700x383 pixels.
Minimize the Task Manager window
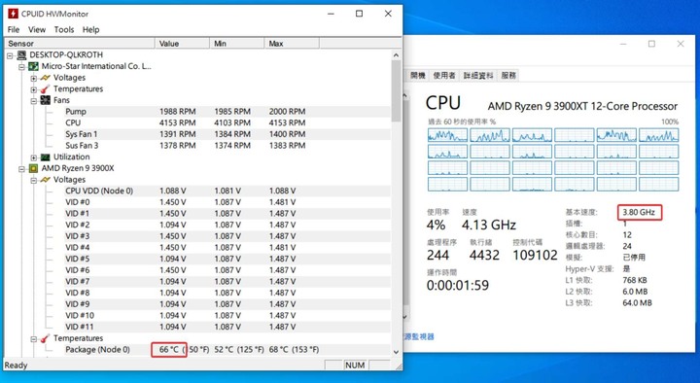623,44
